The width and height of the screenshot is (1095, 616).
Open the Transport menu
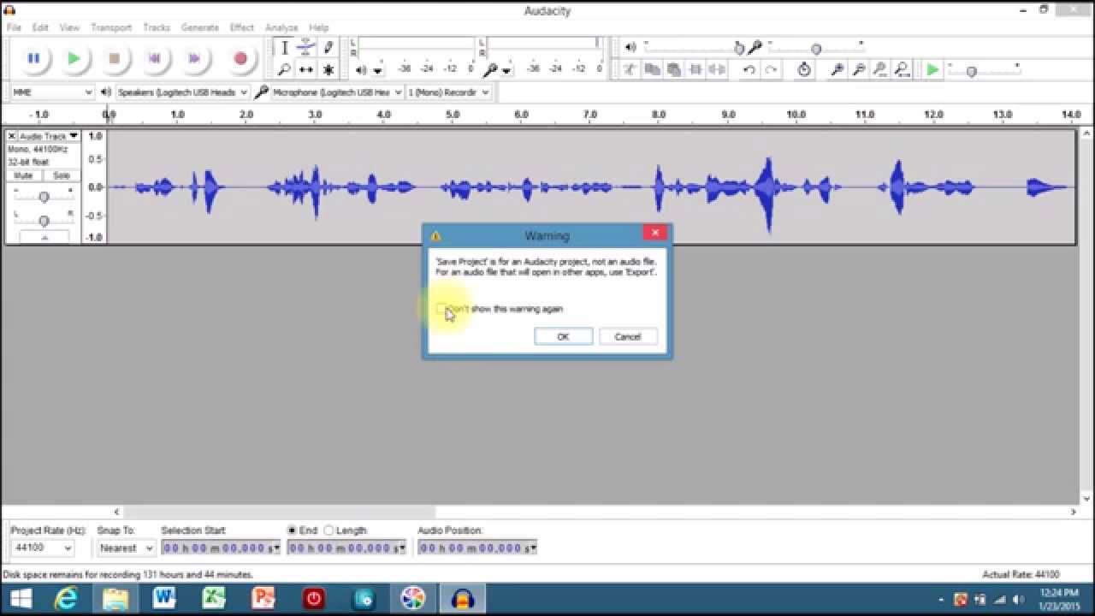pos(111,27)
